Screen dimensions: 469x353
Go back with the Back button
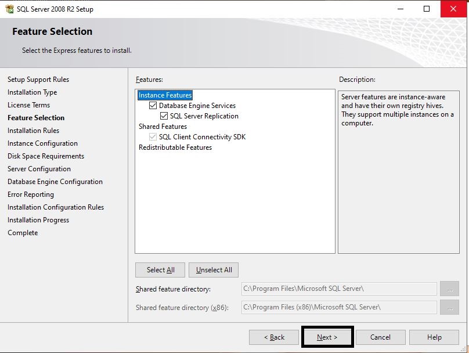(274, 337)
